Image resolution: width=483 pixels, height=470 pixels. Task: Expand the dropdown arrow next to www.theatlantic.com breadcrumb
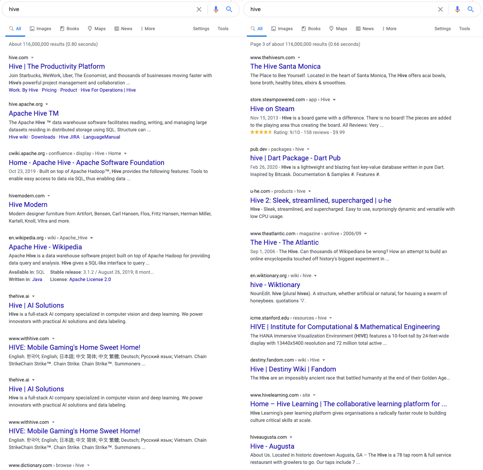tap(365, 234)
